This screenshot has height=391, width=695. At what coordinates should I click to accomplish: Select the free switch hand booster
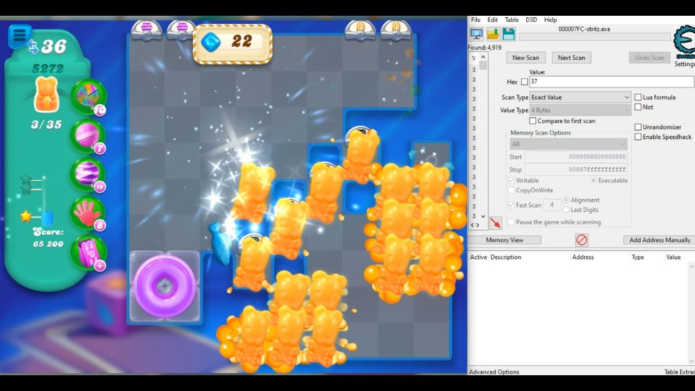coord(87,213)
